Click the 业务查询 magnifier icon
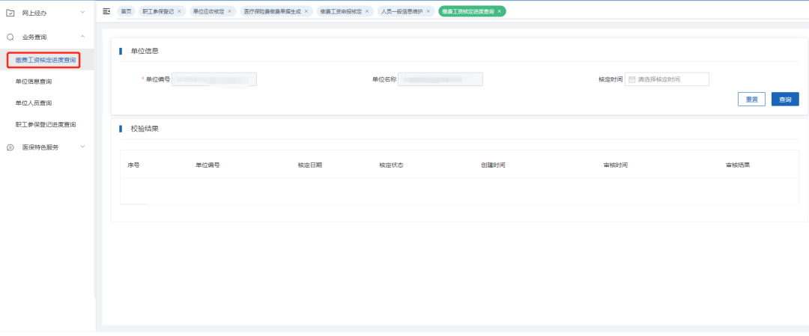Image resolution: width=809 pixels, height=336 pixels. (x=10, y=37)
